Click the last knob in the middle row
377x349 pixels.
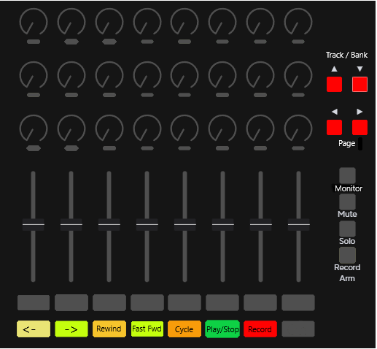point(298,75)
